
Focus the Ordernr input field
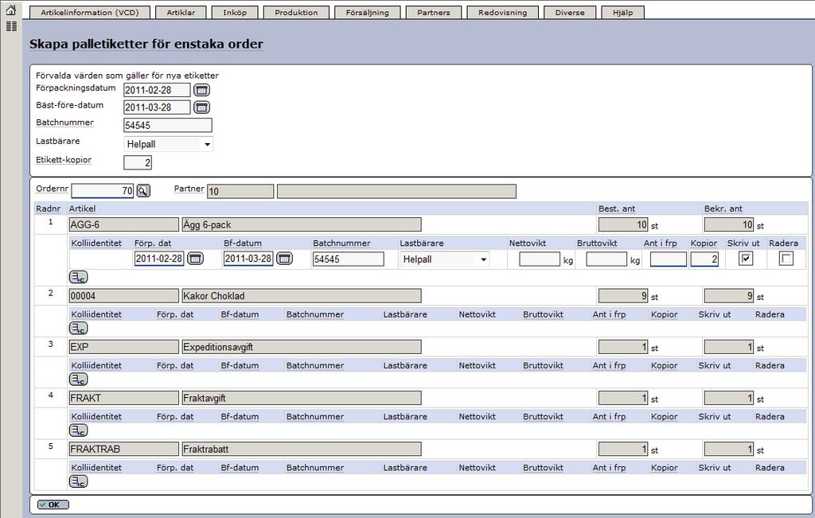[103, 191]
